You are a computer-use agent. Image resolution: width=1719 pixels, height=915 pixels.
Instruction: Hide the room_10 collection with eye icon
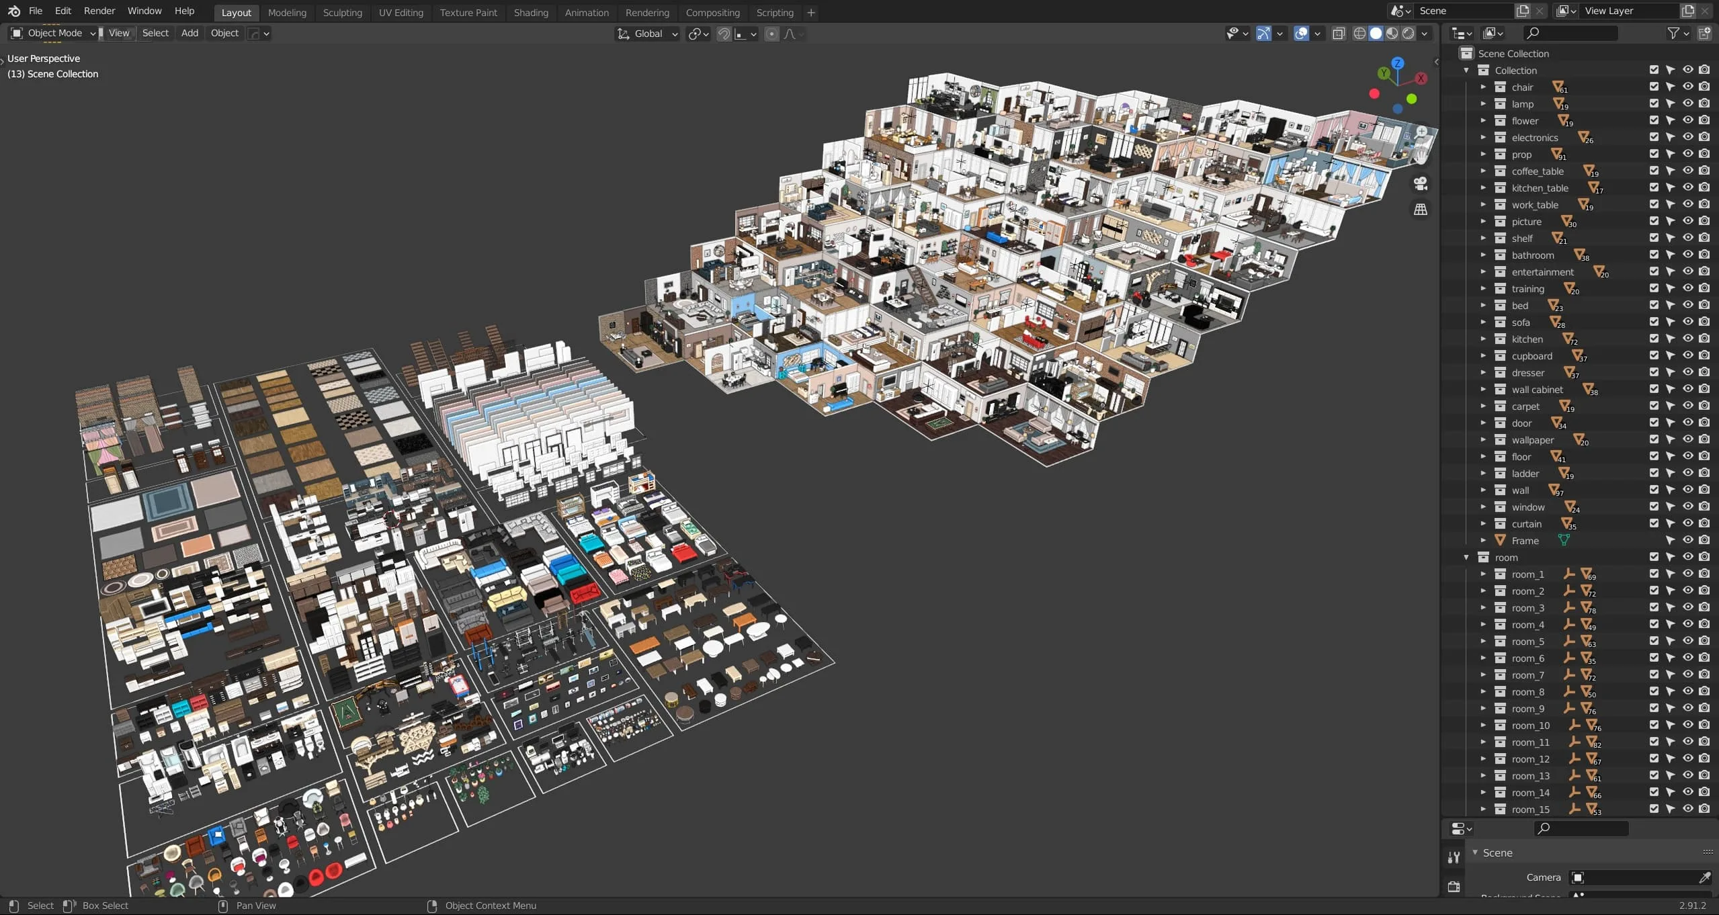pyautogui.click(x=1687, y=725)
